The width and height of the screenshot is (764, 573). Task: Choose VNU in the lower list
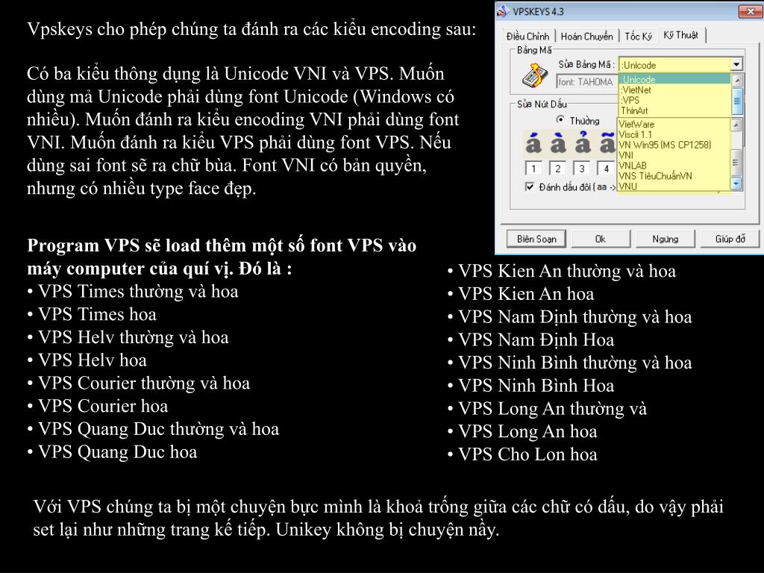click(674, 186)
